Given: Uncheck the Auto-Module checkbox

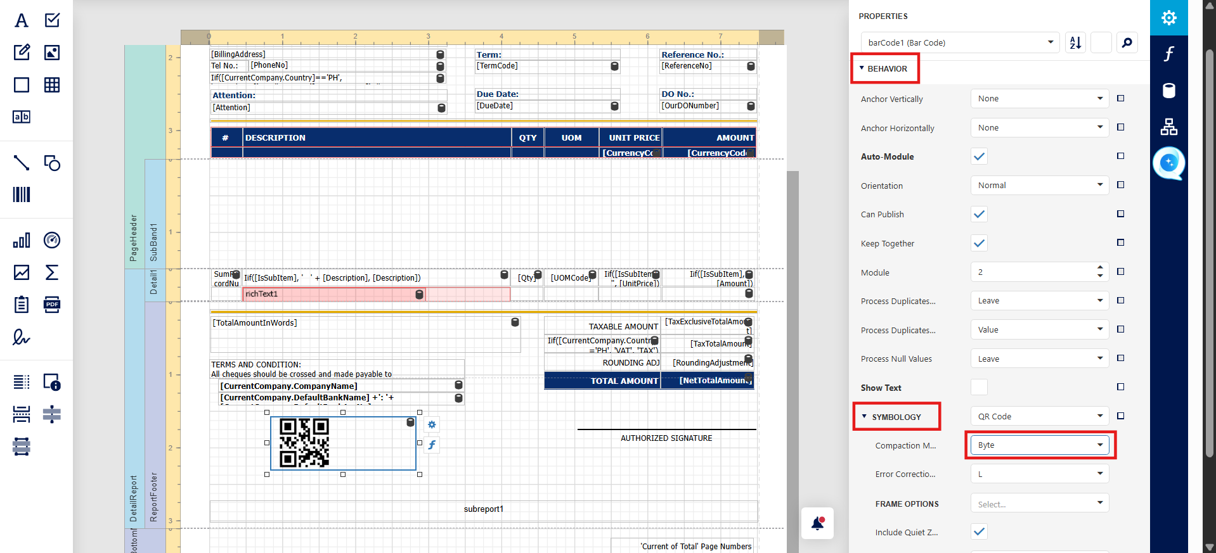Looking at the screenshot, I should tap(979, 156).
